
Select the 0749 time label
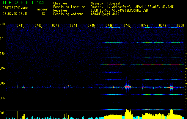(x=163, y=26)
